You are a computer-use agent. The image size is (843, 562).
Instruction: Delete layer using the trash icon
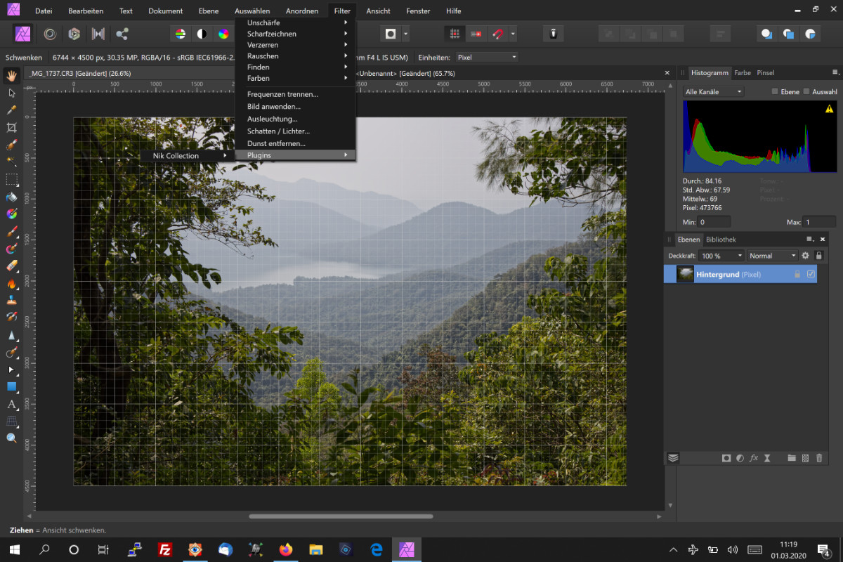pos(819,458)
